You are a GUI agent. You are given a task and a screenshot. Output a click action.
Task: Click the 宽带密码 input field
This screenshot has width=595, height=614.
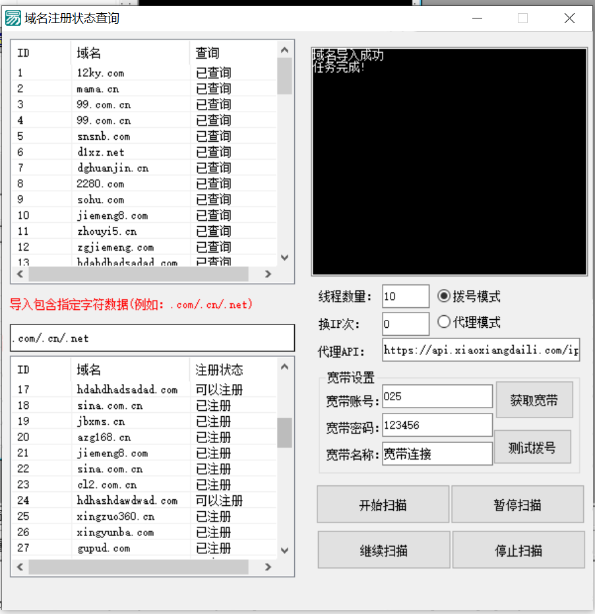click(x=437, y=425)
